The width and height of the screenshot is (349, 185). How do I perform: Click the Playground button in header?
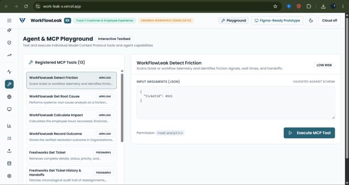pos(233,20)
